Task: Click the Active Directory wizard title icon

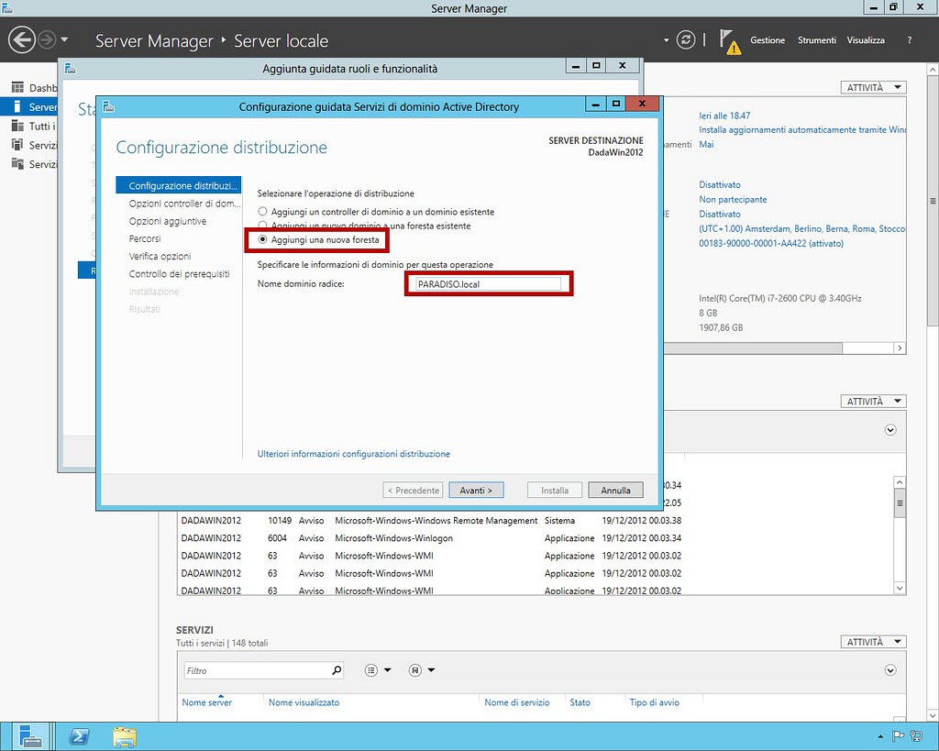Action: point(108,106)
